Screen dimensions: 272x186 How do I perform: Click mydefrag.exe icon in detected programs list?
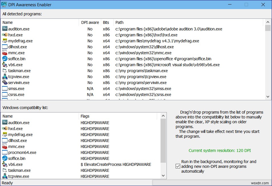(x=5, y=41)
